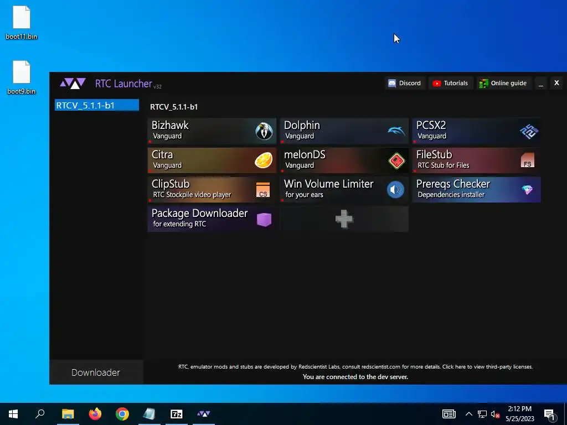Launch Bizhawk Vanguard via its penguin icon
The width and height of the screenshot is (567, 425).
264,131
